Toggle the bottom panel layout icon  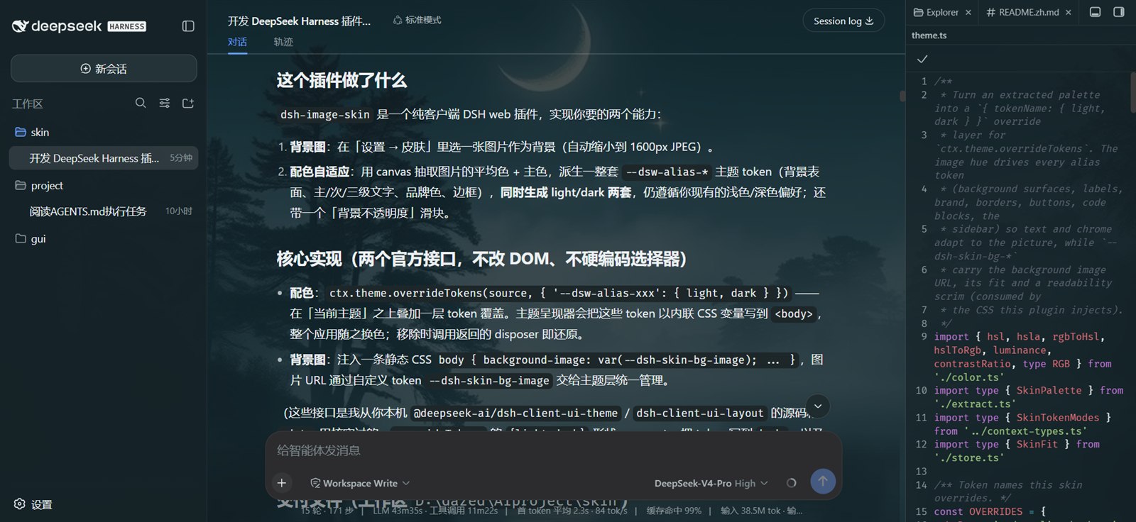point(1096,12)
